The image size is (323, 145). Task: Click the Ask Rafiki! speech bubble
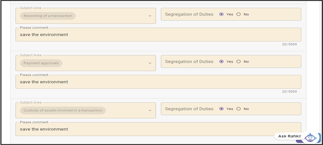click(290, 136)
